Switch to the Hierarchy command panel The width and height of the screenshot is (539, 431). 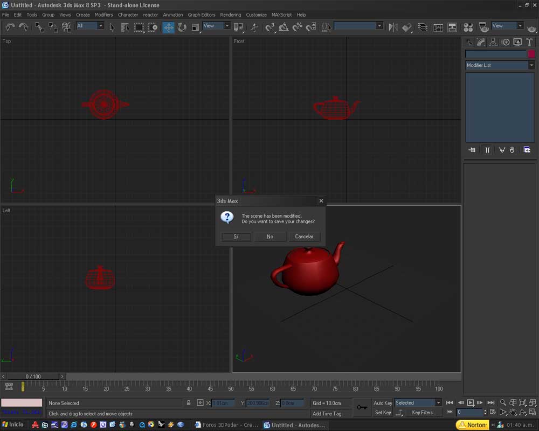click(493, 42)
